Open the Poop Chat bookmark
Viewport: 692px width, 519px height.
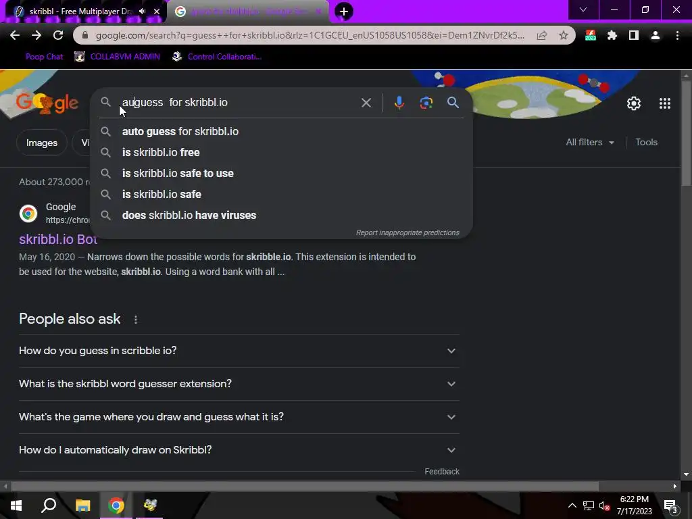coord(44,57)
